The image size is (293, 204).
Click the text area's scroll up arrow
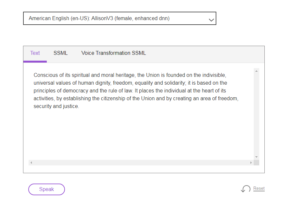click(x=256, y=71)
